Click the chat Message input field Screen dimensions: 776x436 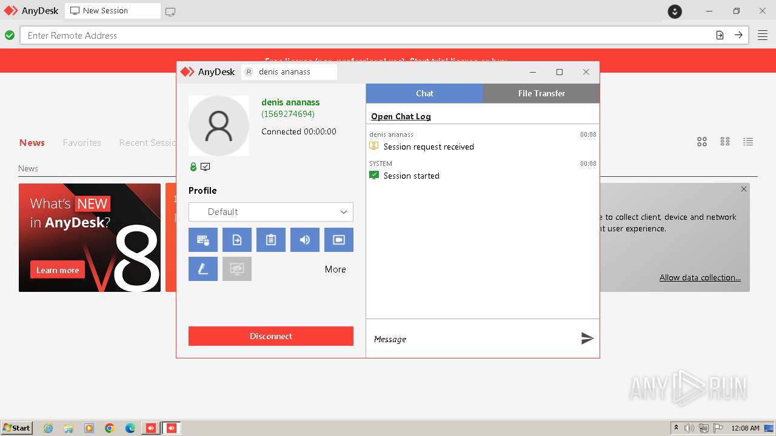pyautogui.click(x=473, y=339)
